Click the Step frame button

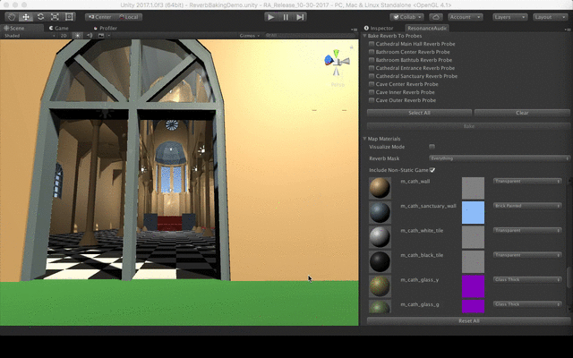point(300,17)
